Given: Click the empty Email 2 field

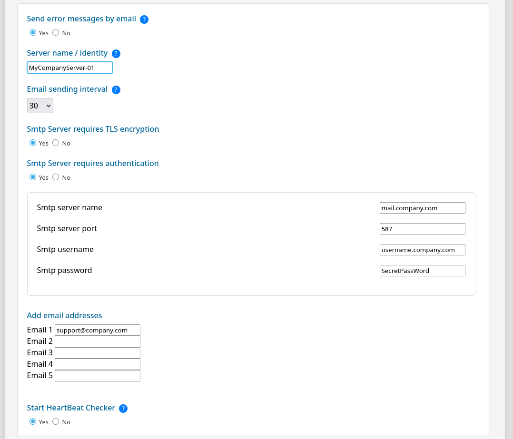Looking at the screenshot, I should [x=98, y=341].
